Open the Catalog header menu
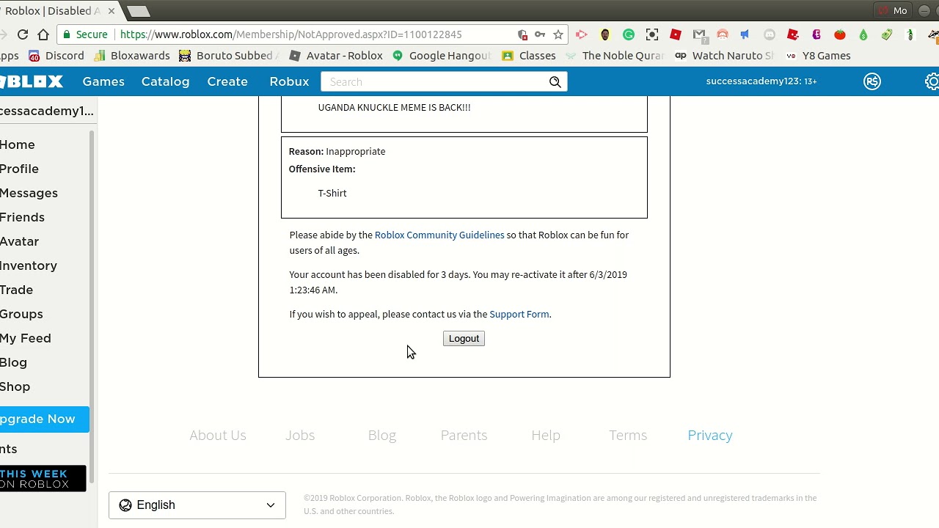The width and height of the screenshot is (939, 528). point(165,81)
